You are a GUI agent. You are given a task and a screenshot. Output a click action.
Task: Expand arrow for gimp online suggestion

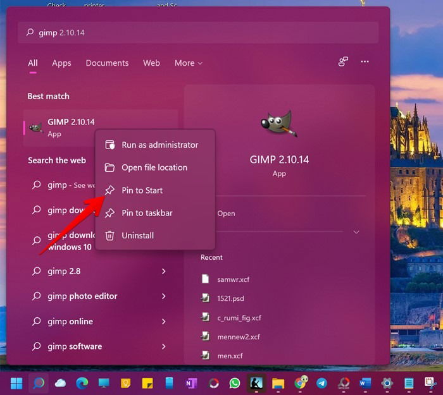coord(163,321)
